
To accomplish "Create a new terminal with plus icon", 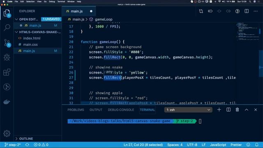I will pyautogui.click(x=219, y=110).
